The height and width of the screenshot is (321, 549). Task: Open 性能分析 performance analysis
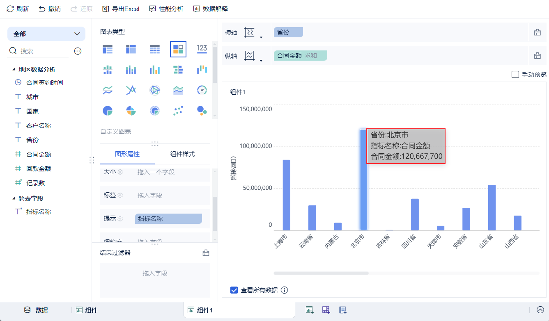166,9
